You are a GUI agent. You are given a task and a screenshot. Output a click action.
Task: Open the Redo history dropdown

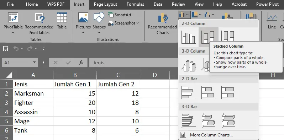click(36, 48)
